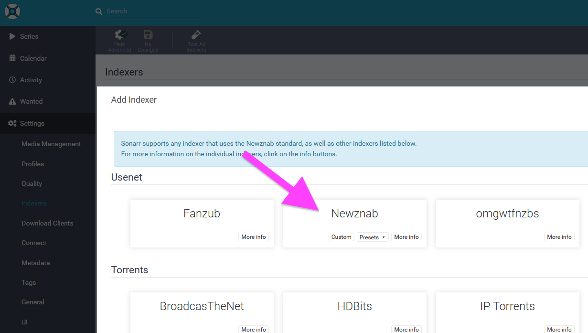Open the Settings section
The image size is (588, 333).
(32, 123)
